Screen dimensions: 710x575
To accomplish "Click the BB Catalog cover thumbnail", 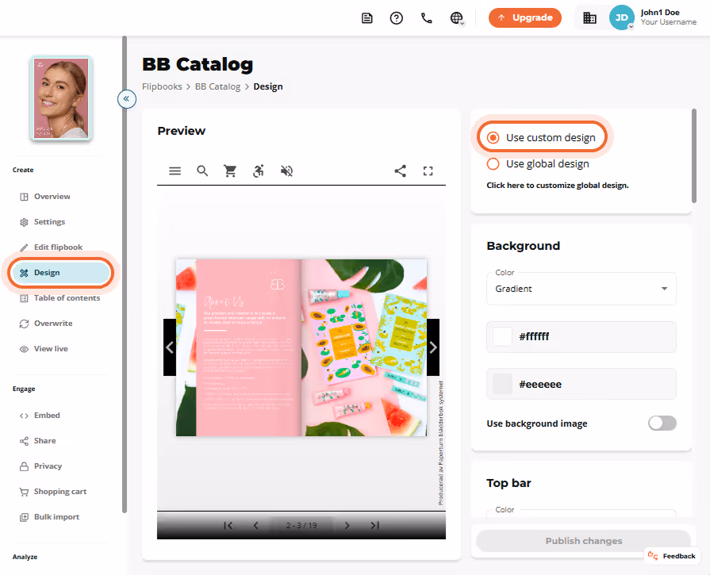I will click(x=61, y=98).
